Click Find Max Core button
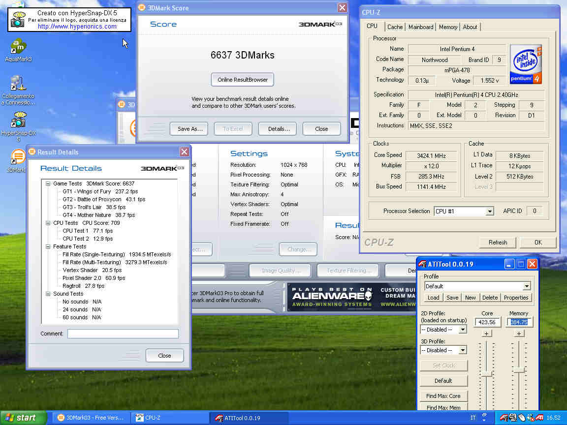 tap(443, 396)
